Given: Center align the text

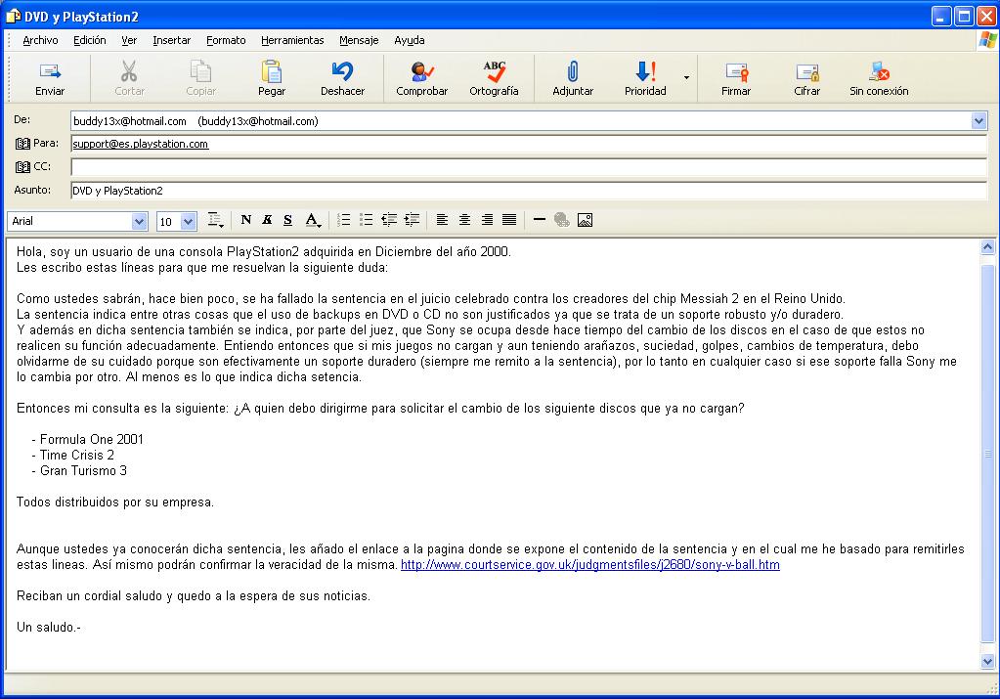Looking at the screenshot, I should tap(465, 220).
